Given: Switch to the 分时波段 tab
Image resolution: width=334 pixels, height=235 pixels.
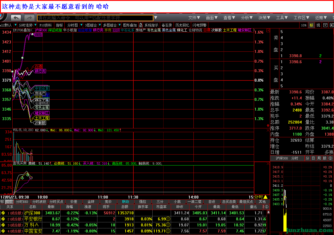Looking at the screenshot, I should click(x=39, y=202).
